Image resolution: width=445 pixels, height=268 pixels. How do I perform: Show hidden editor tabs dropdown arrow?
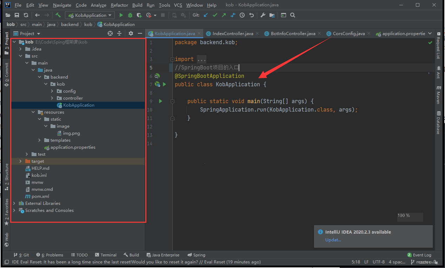tap(430, 33)
